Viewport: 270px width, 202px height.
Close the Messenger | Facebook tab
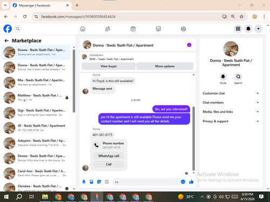[x=67, y=5]
